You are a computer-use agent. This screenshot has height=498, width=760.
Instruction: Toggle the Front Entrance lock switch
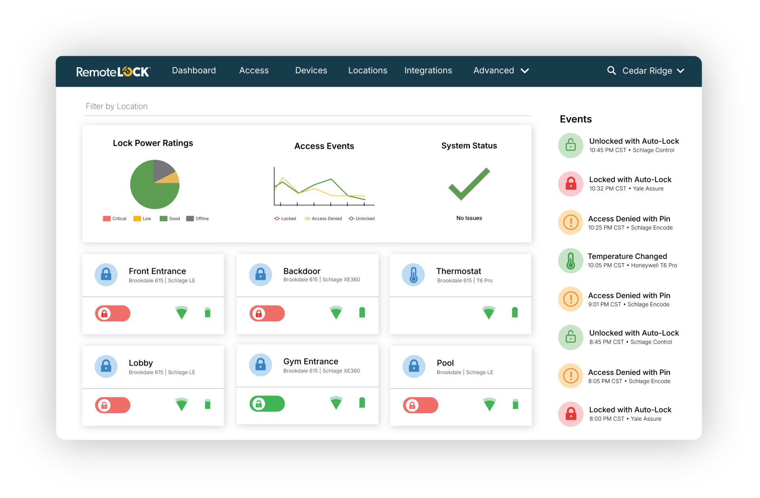113,314
